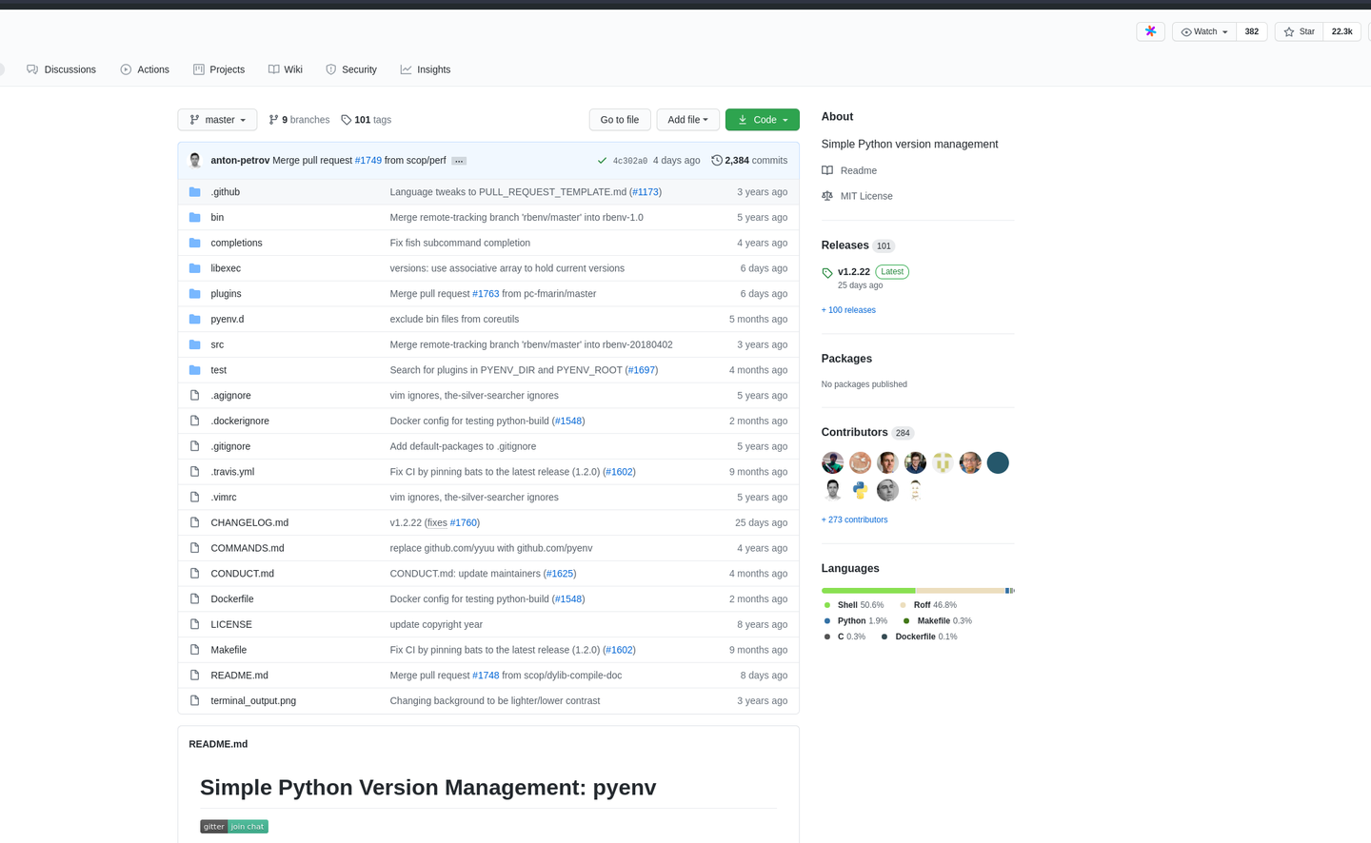Image resolution: width=1371 pixels, height=843 pixels.
Task: Click the MIT License scales icon
Action: click(x=826, y=195)
